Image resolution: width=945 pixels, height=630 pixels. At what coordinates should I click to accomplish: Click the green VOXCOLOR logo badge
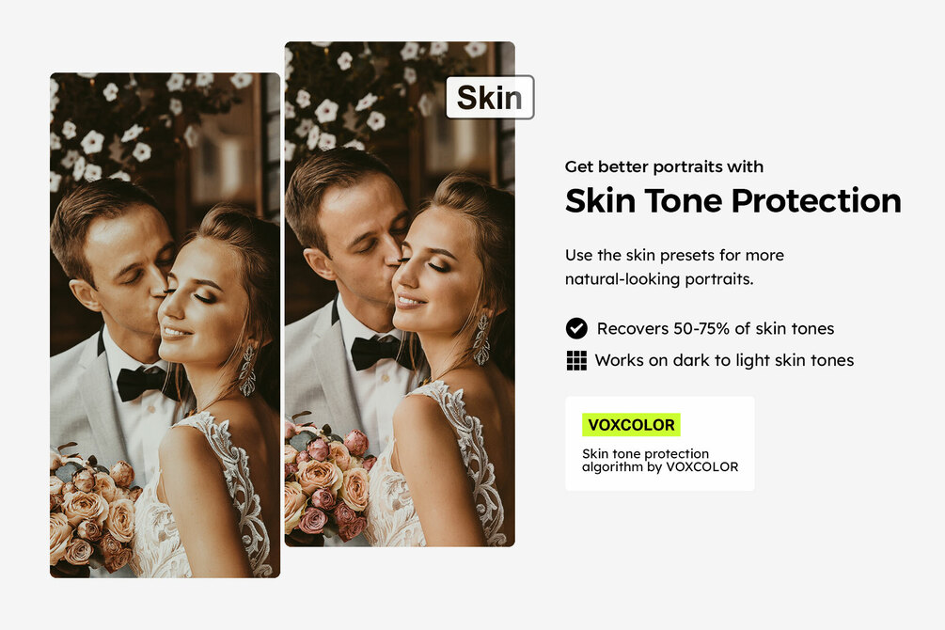[631, 424]
